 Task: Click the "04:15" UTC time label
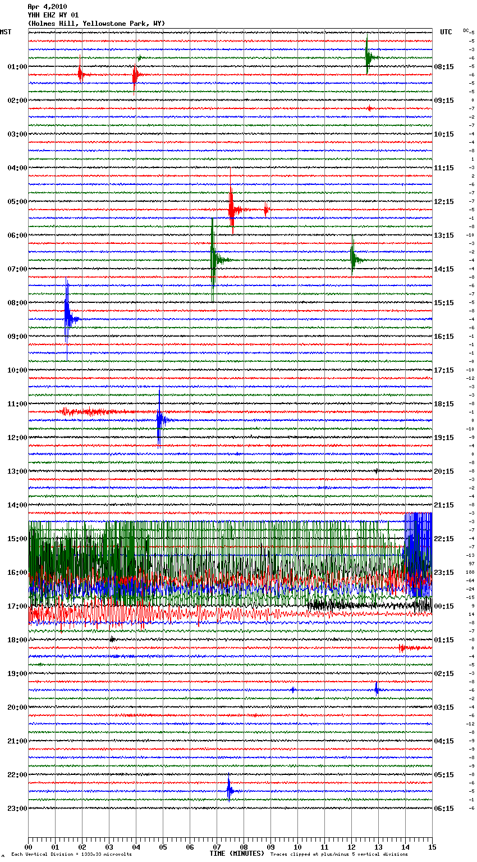click(x=444, y=741)
